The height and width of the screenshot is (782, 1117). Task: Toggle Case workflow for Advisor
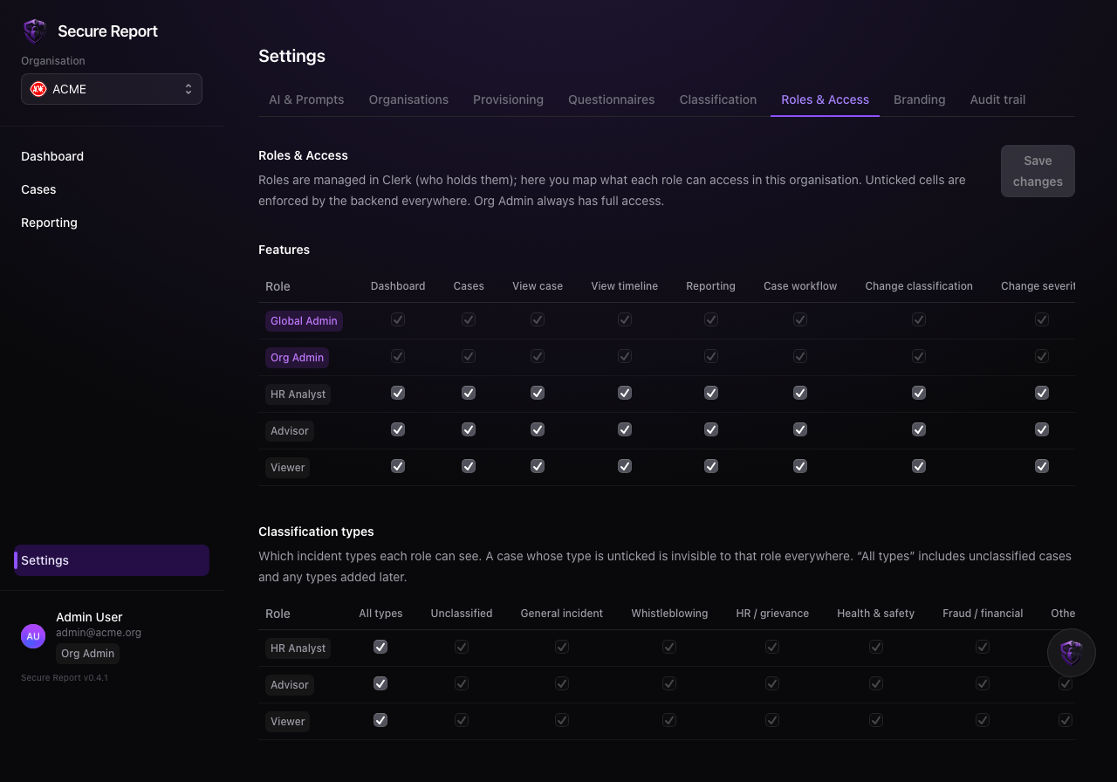point(800,429)
